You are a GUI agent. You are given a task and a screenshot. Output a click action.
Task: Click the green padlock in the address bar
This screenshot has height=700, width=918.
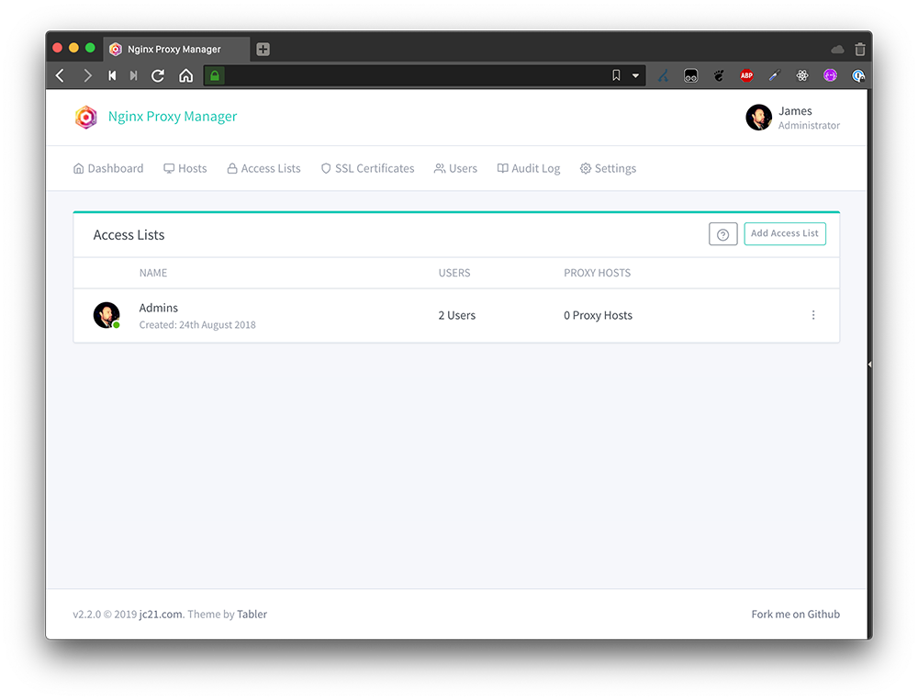click(x=214, y=75)
